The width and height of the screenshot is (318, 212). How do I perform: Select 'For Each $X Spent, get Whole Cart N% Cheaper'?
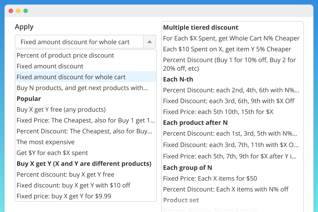231,38
